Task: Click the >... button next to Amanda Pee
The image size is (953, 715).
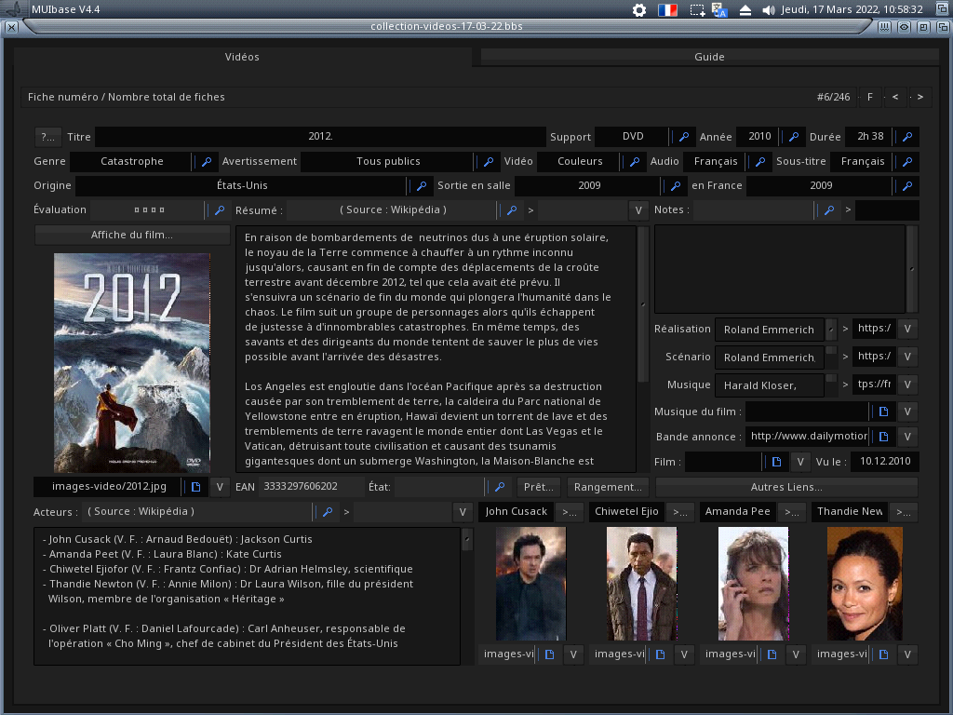Action: pos(792,512)
